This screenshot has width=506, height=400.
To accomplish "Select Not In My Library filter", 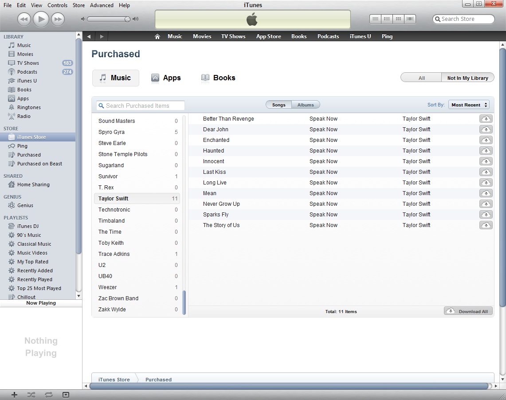I will tap(467, 78).
